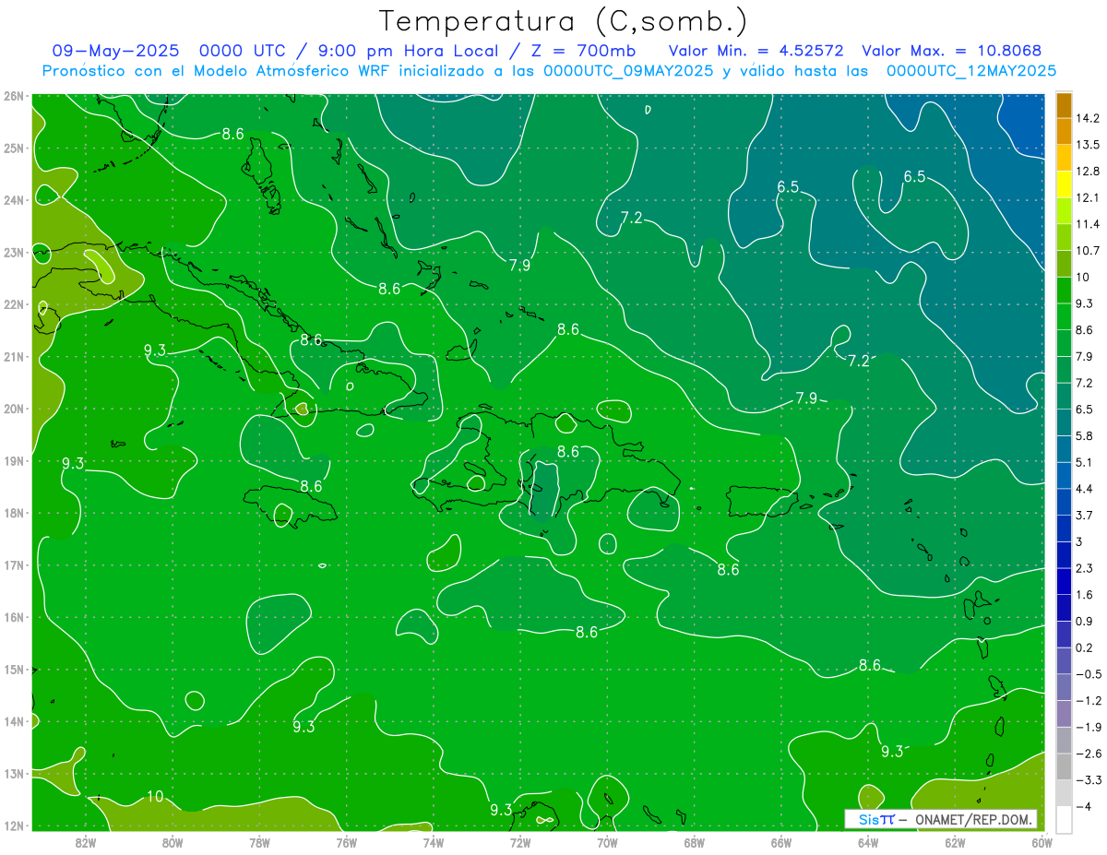Click the colorbar label "10.7"
The image size is (1107, 855).
click(1088, 250)
